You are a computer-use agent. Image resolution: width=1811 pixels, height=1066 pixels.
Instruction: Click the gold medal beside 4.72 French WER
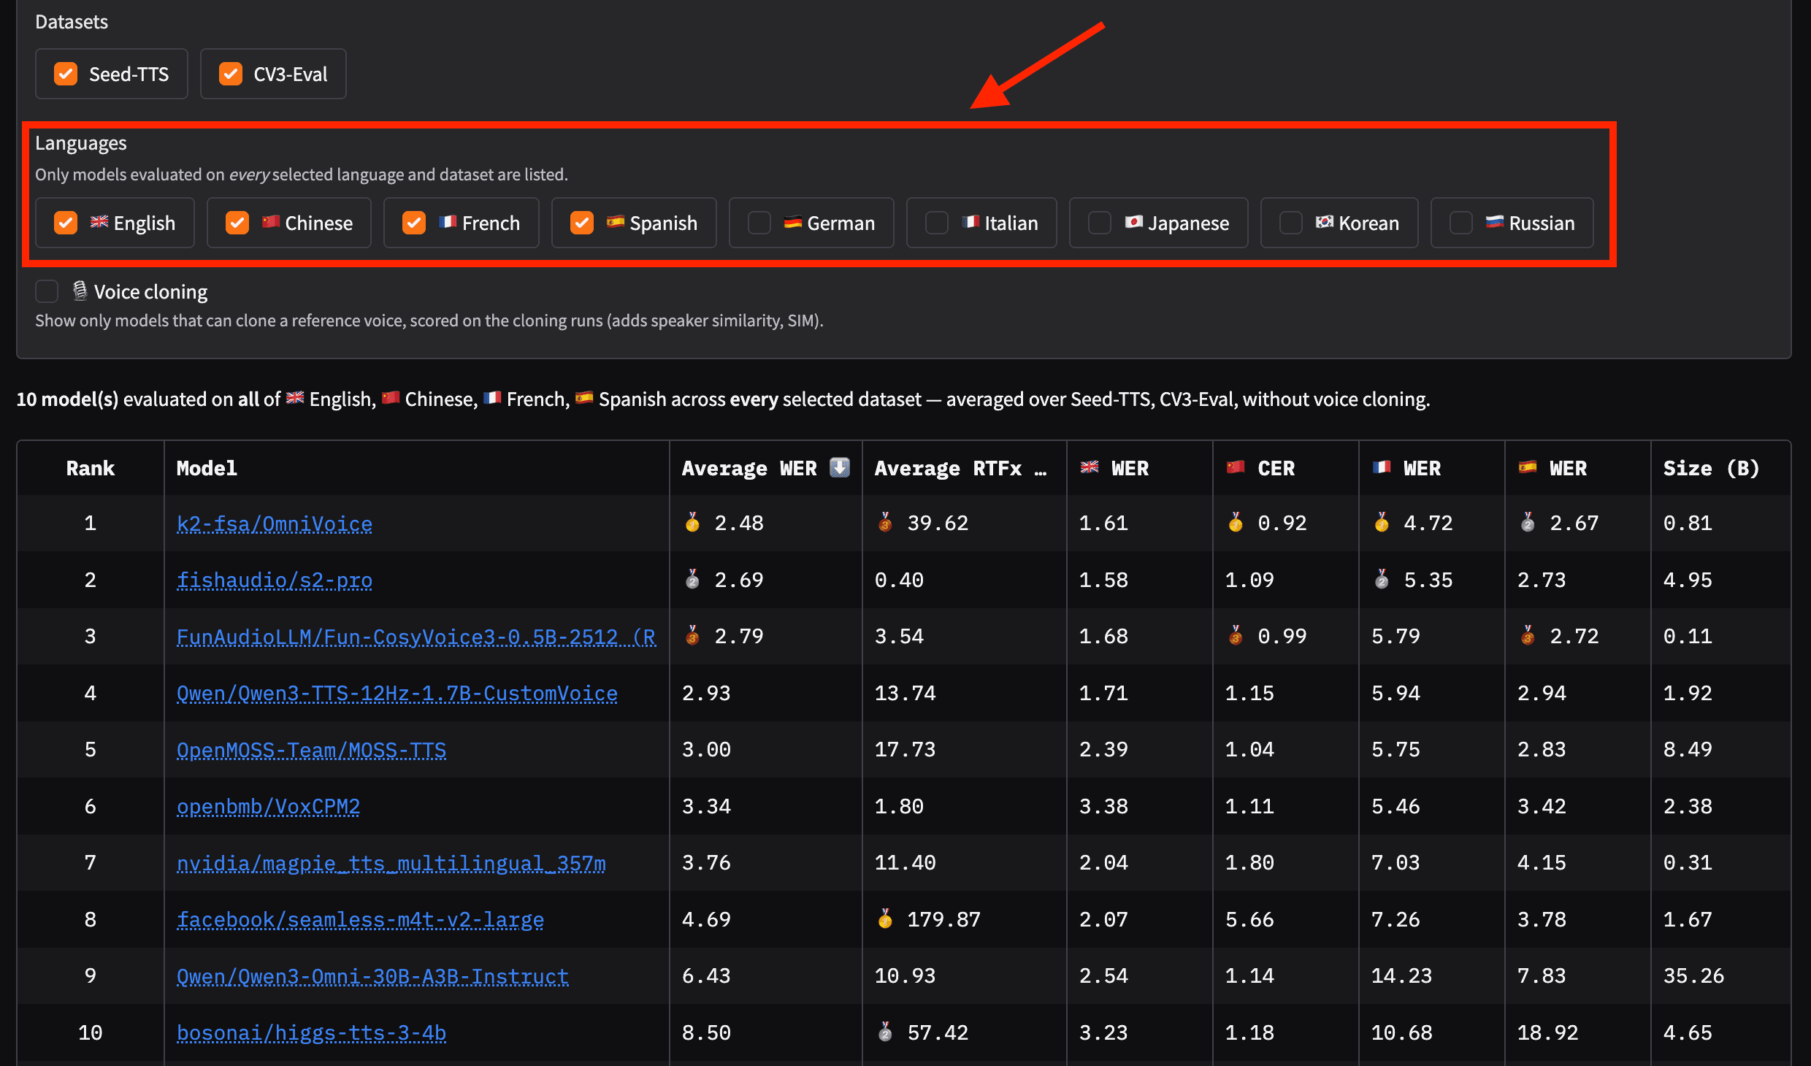[x=1382, y=522]
